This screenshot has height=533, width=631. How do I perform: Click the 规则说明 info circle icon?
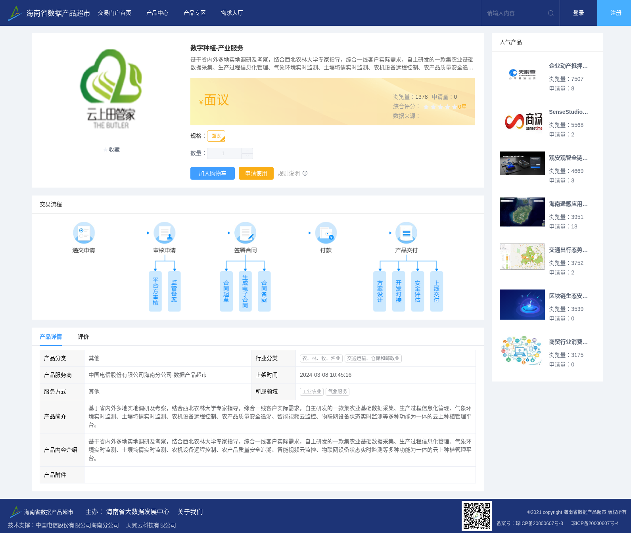tap(305, 173)
